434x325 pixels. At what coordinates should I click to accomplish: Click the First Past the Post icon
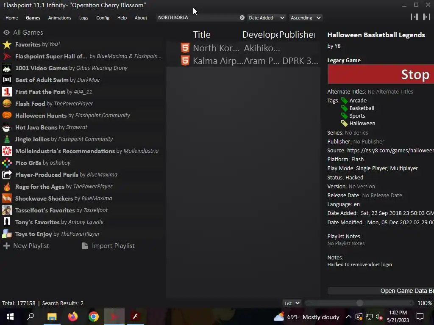click(x=7, y=91)
